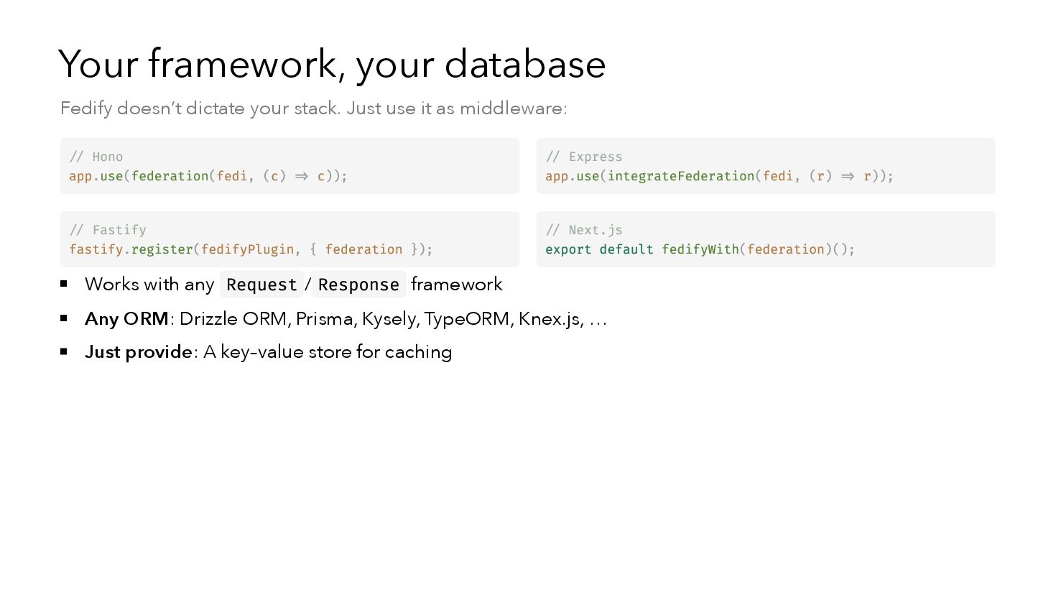Viewport: 1056px width, 595px height.
Task: Select the "// Next.js" code comment
Action: [x=584, y=230]
